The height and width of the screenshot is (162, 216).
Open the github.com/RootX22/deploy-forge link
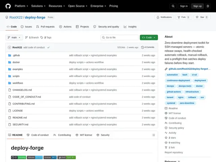coord(189,69)
